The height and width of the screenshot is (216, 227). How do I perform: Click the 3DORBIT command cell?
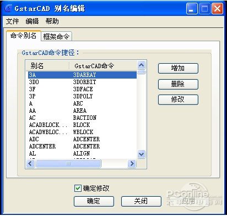tap(84, 82)
